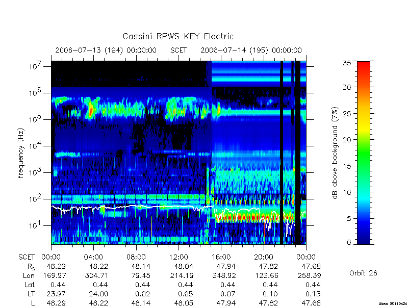Click the LT value "0.10"
The height and width of the screenshot is (306, 408).
(270, 294)
